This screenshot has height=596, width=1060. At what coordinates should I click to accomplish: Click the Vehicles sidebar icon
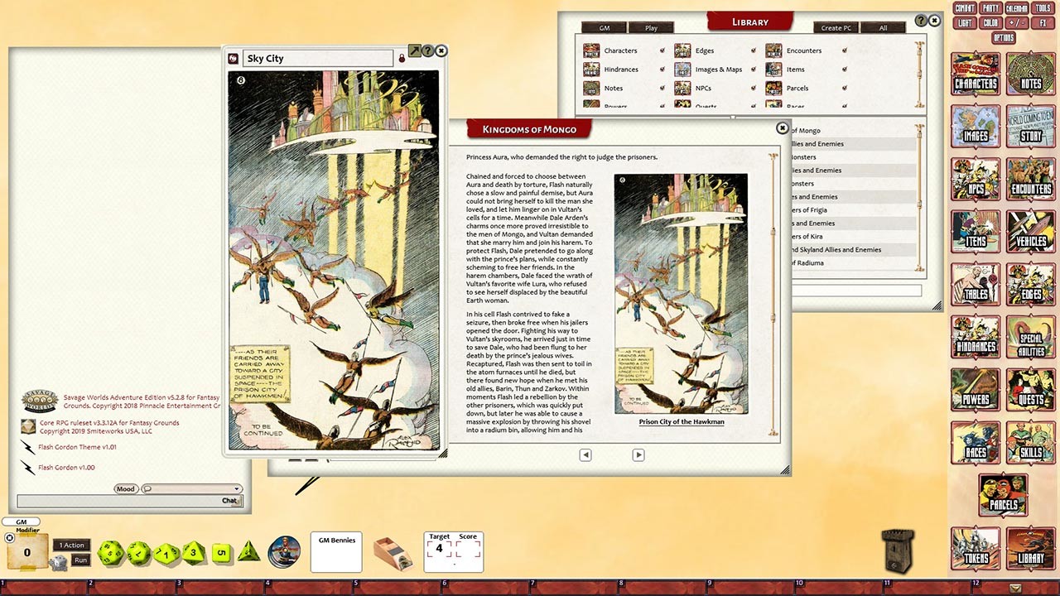(1030, 233)
